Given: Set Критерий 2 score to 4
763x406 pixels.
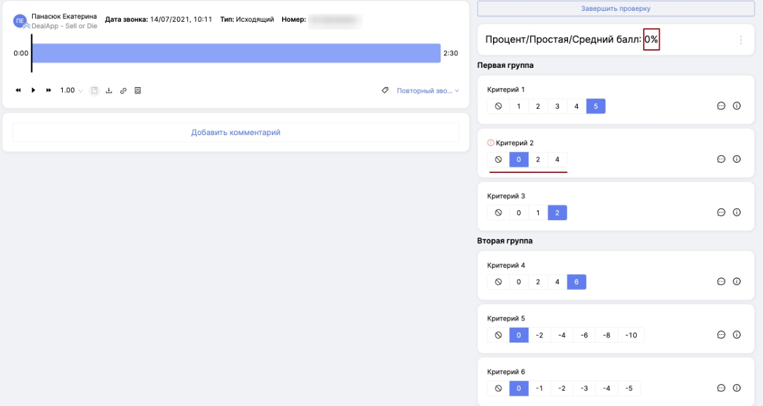Looking at the screenshot, I should click(557, 159).
